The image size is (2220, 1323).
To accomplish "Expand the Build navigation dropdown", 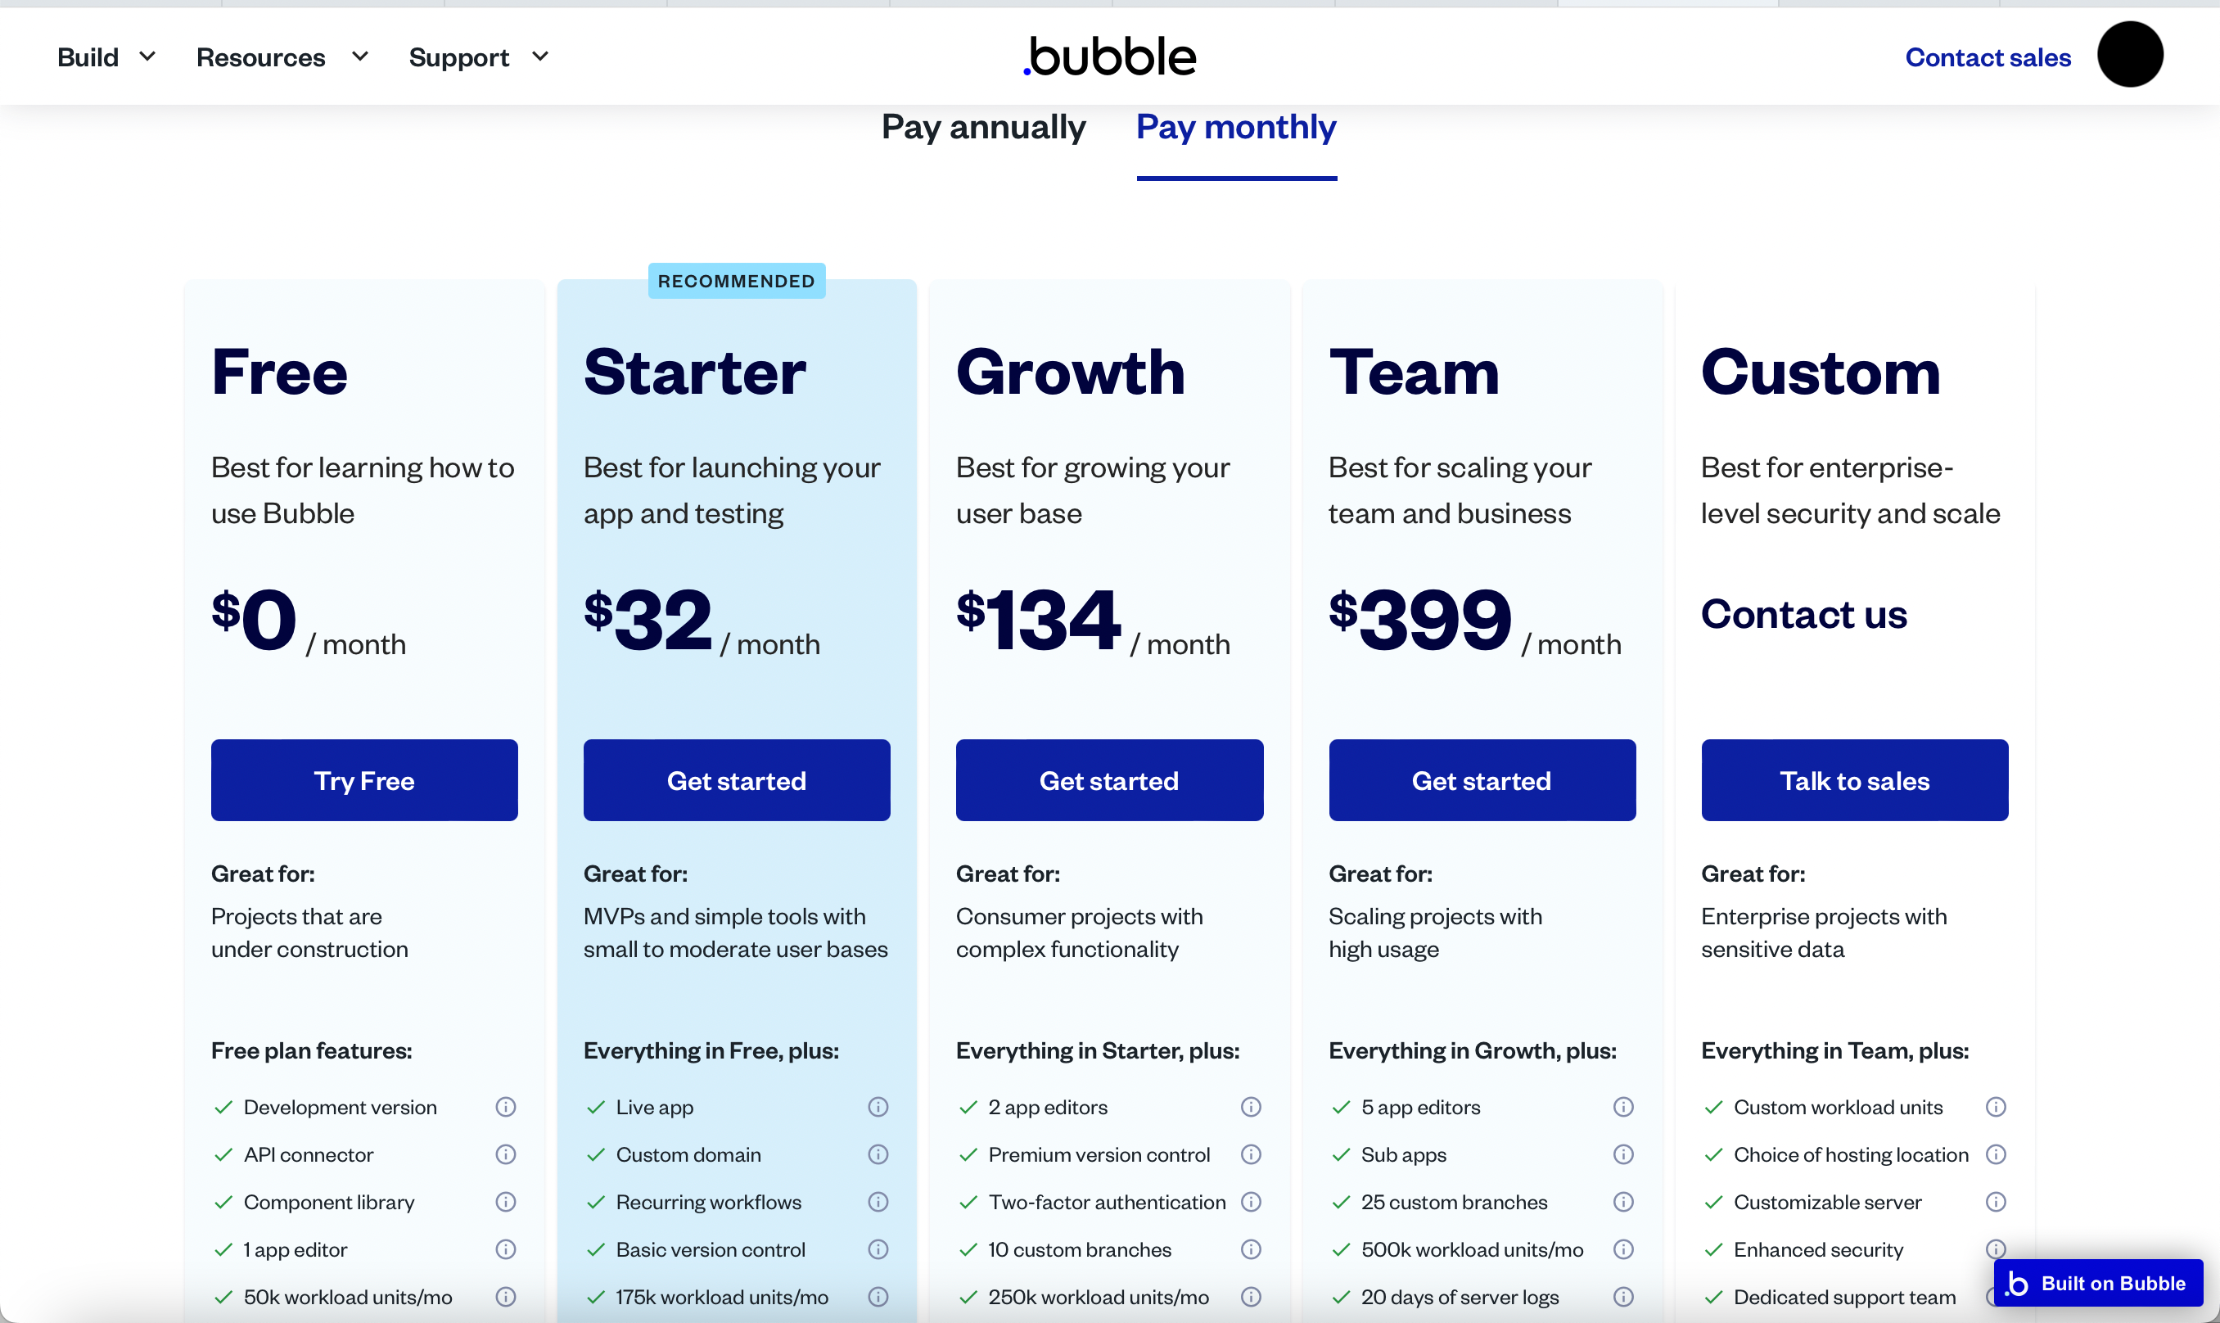I will click(102, 56).
